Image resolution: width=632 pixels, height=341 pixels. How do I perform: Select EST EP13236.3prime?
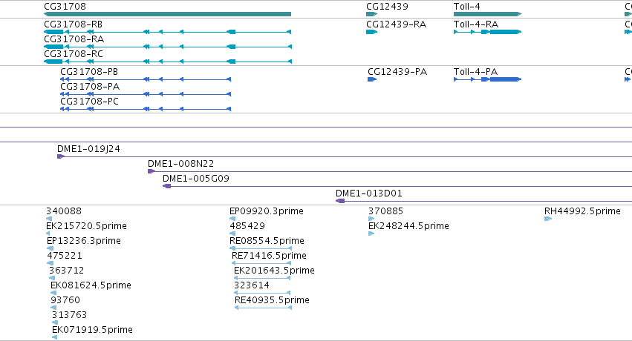84,241
